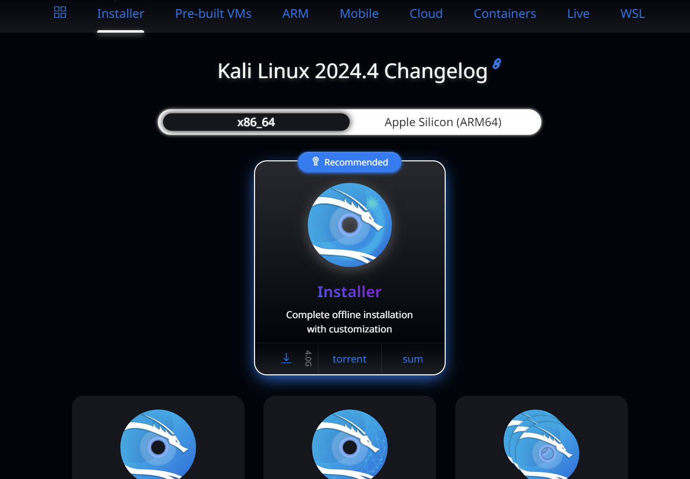
Task: Click the ribbon icon in Recommended badge
Action: 315,161
